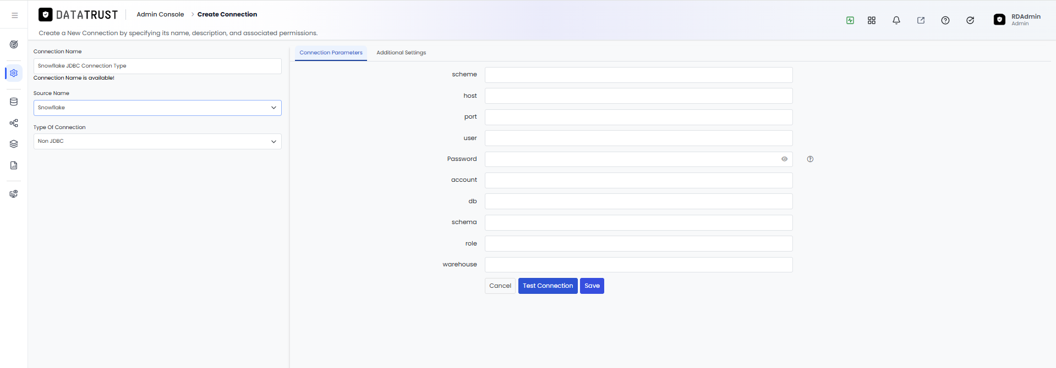This screenshot has width=1056, height=368.
Task: Click the Test Connection button
Action: pyautogui.click(x=548, y=286)
